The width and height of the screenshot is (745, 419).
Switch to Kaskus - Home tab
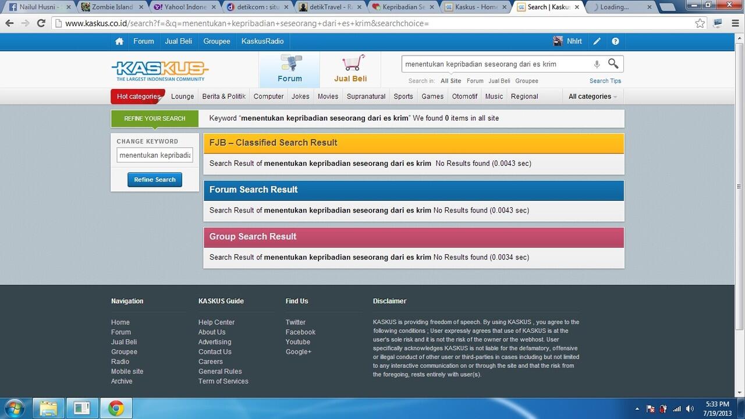(476, 8)
